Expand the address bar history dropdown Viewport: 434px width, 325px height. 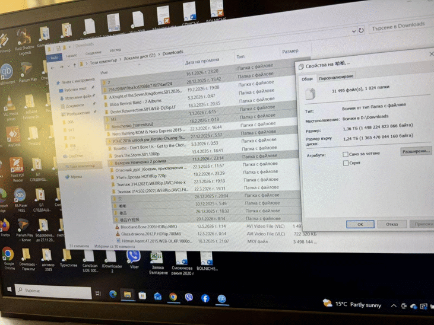click(353, 31)
